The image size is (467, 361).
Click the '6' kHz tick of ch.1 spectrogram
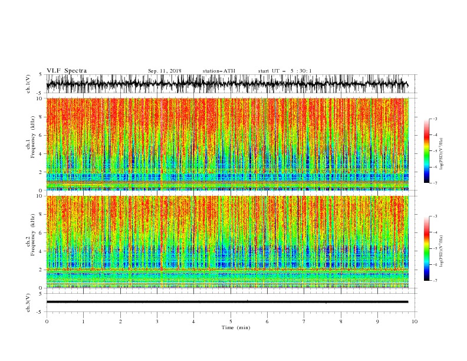[41, 135]
